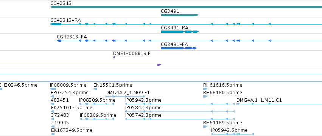Select the IP05942.3prime label
The height and width of the screenshot is (136, 322).
[143, 100]
